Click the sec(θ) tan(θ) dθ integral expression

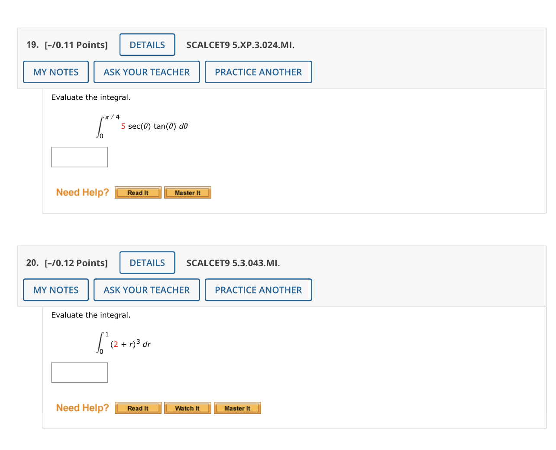click(142, 126)
